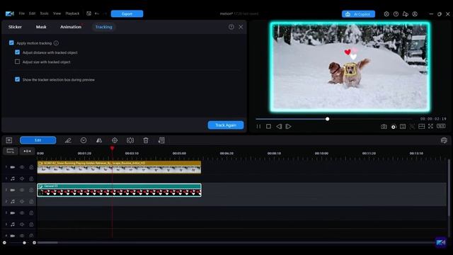453x255 pixels.
Task: Click the red playhead marker on ruler
Action: (x=112, y=148)
